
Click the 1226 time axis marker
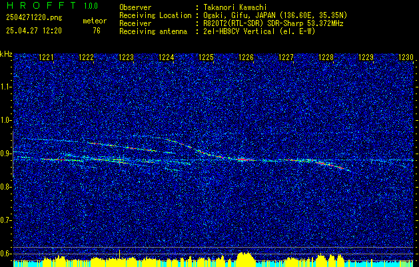point(246,57)
